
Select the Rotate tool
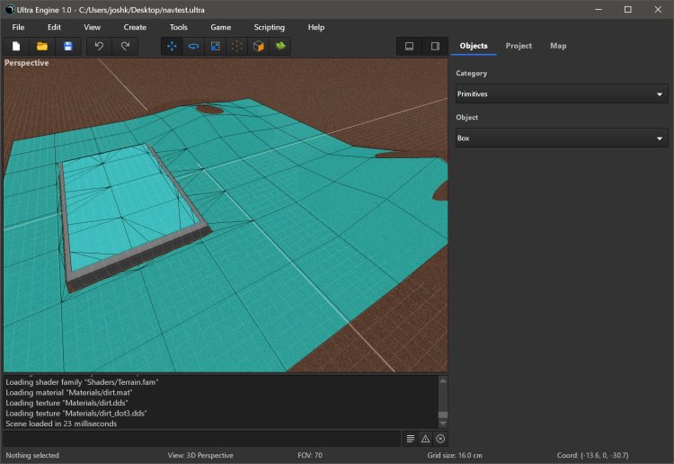point(194,46)
